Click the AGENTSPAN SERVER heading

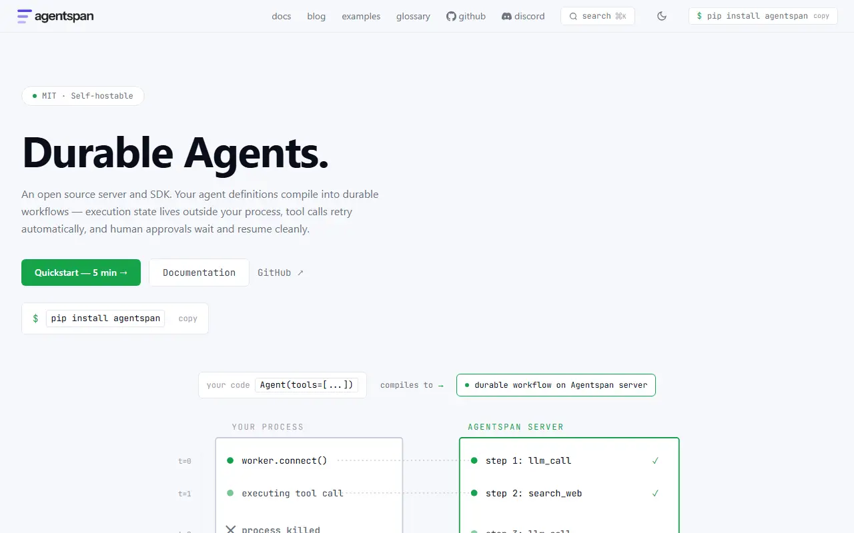click(516, 427)
